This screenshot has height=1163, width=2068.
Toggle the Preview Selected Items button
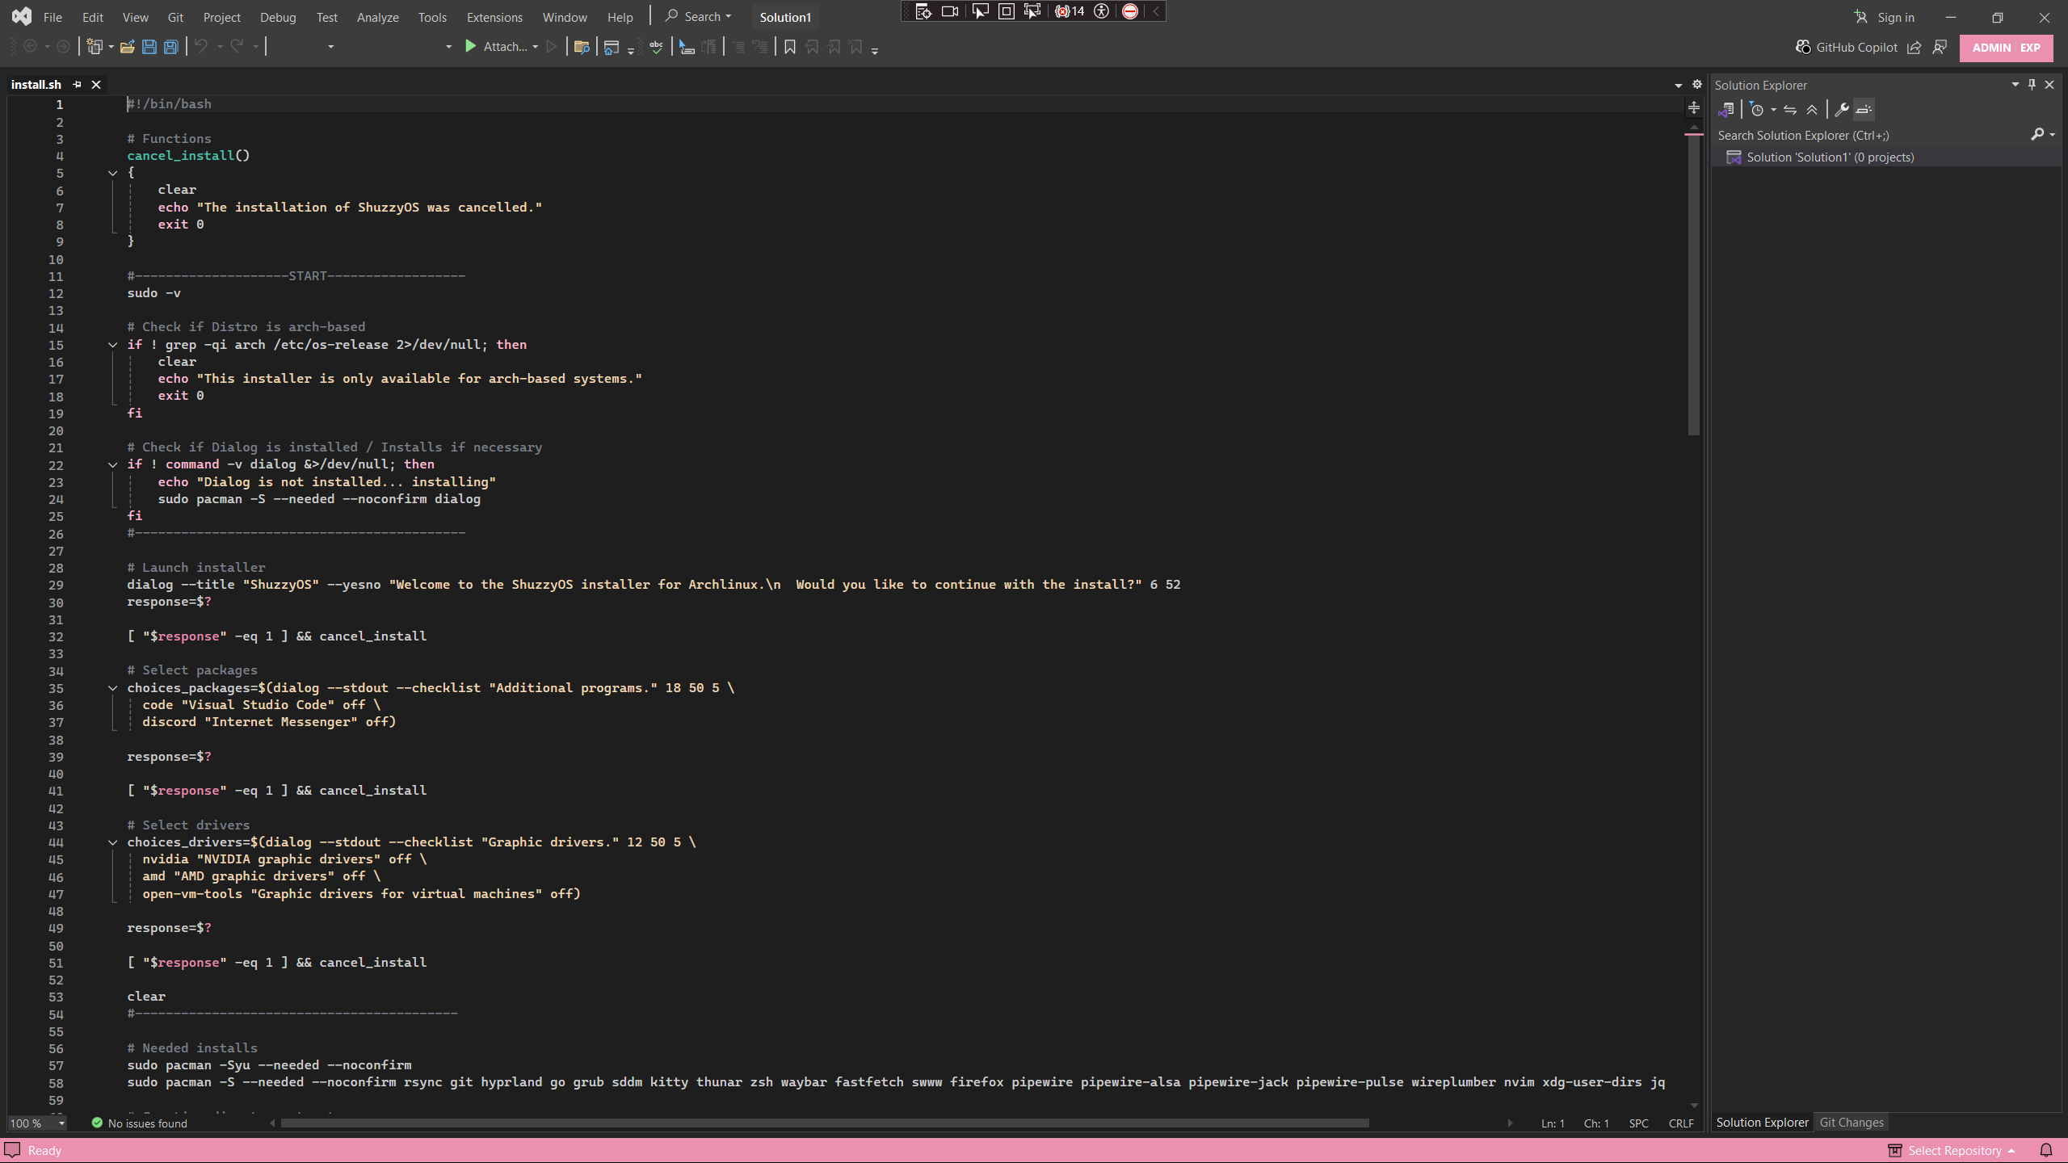tap(1864, 110)
